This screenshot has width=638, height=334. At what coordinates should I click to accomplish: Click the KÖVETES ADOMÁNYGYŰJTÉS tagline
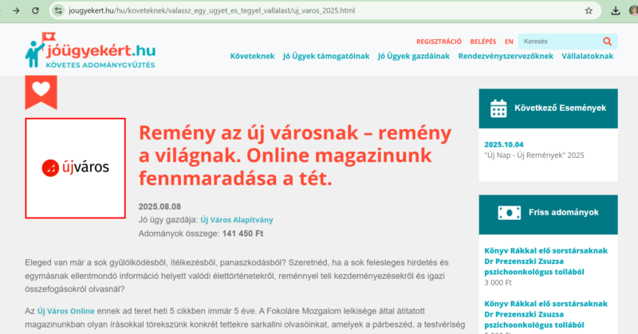pyautogui.click(x=100, y=65)
